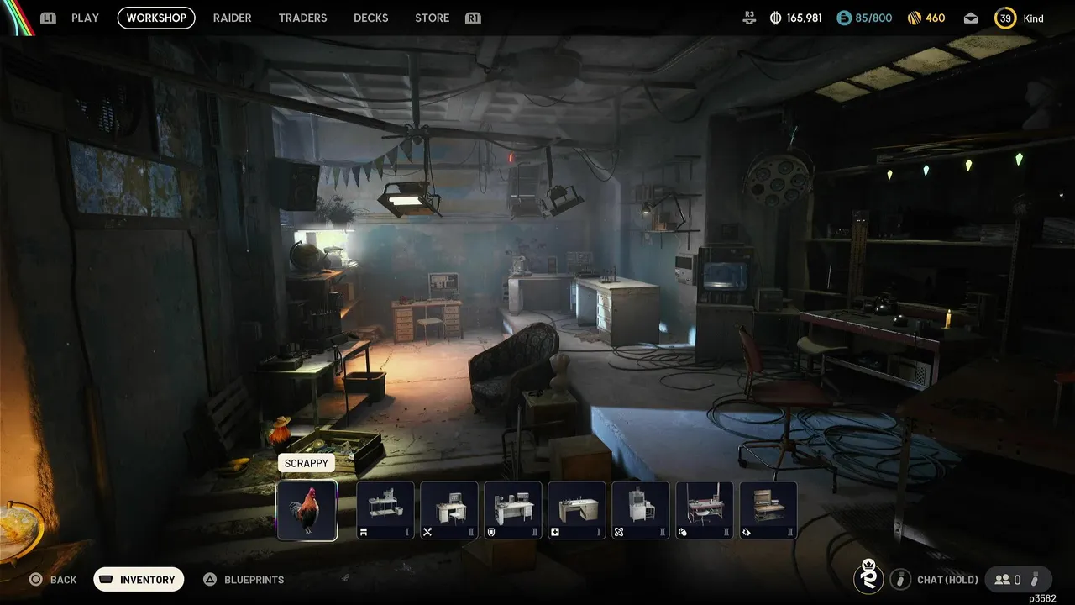Select the last station with recycle icon

tap(768, 510)
